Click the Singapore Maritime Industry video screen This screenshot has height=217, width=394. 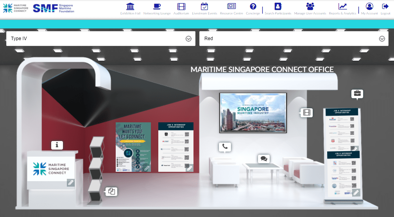point(253,113)
